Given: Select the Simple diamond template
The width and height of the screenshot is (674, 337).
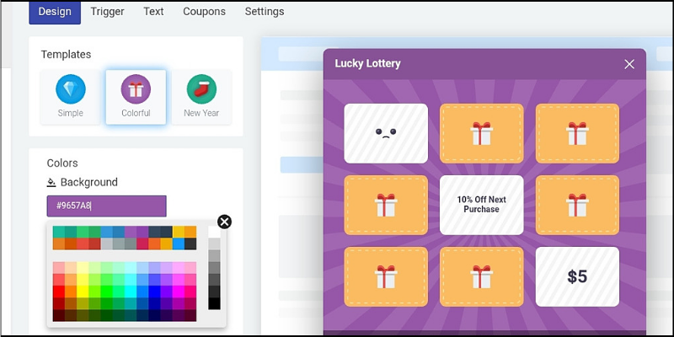Looking at the screenshot, I should (71, 97).
